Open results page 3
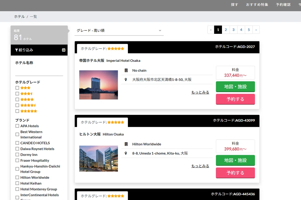 click(234, 30)
